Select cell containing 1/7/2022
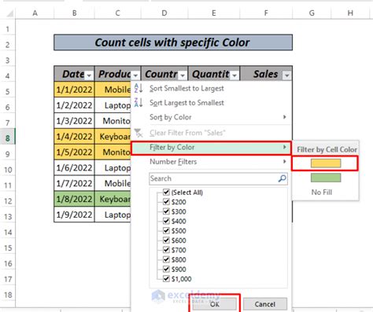 coord(74,183)
